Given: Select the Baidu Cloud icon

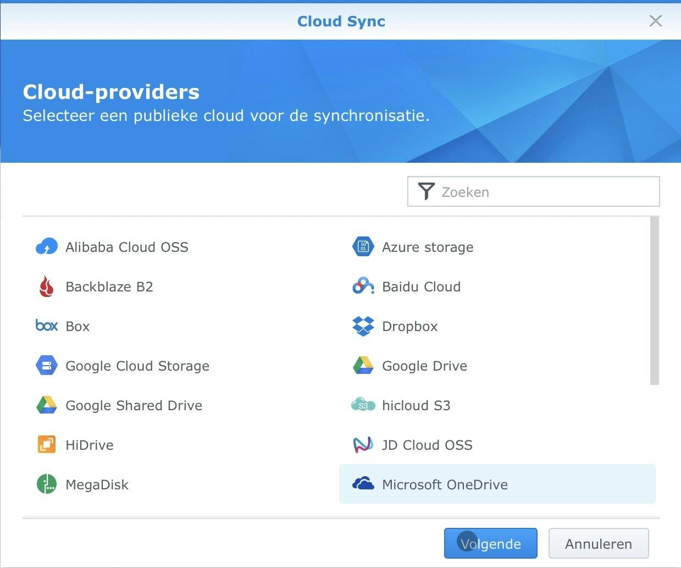Looking at the screenshot, I should coord(363,286).
